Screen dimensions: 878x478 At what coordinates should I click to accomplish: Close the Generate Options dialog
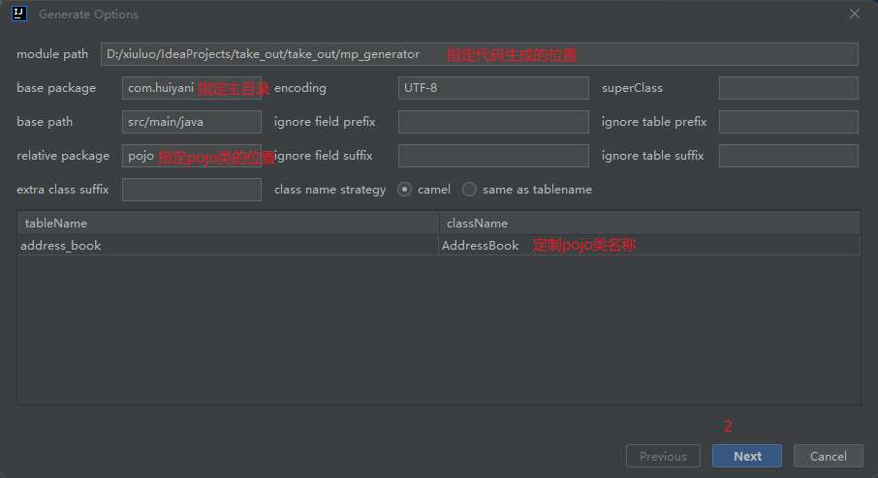(x=854, y=15)
